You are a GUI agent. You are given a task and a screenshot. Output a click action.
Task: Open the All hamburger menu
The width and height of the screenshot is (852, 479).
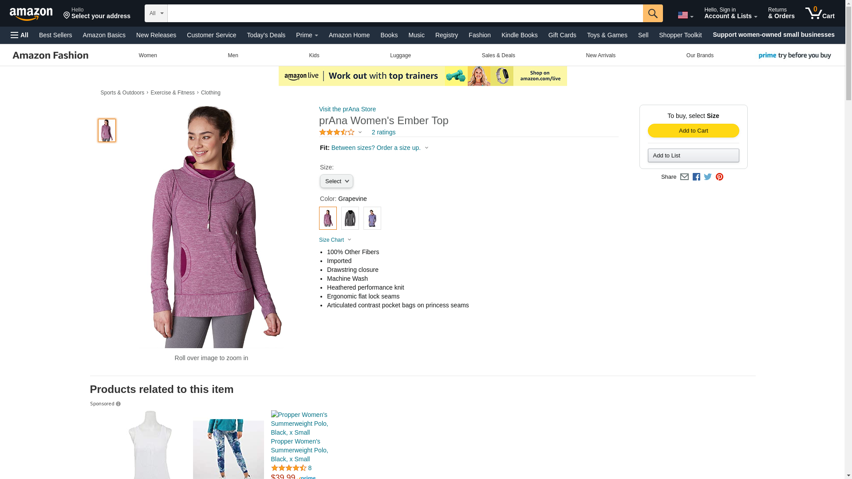pyautogui.click(x=20, y=35)
